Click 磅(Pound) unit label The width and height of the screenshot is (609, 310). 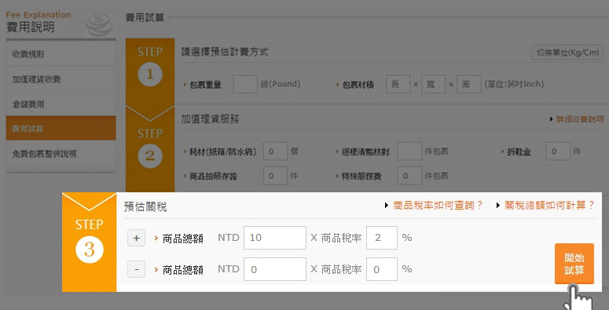tap(281, 84)
